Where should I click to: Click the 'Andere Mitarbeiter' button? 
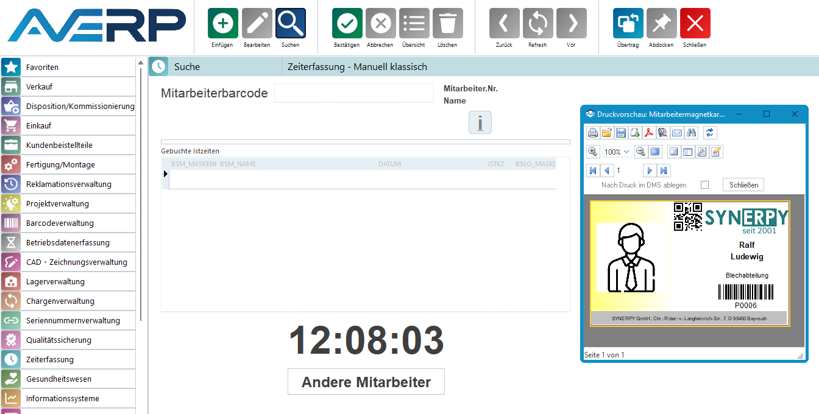coord(366,382)
